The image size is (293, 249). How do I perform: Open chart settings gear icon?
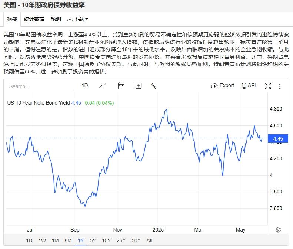[278, 230]
